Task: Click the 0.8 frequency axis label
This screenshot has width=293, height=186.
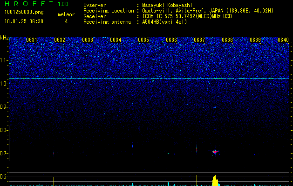Action: pos(4,130)
